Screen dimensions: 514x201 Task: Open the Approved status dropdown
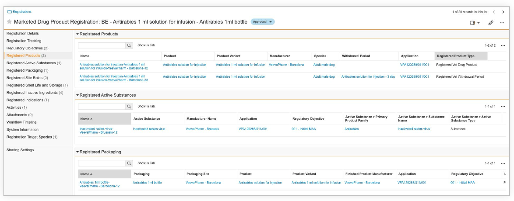coord(263,22)
